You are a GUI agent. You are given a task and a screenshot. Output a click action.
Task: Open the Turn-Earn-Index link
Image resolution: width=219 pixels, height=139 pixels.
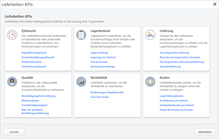pyautogui.click(x=100, y=97)
